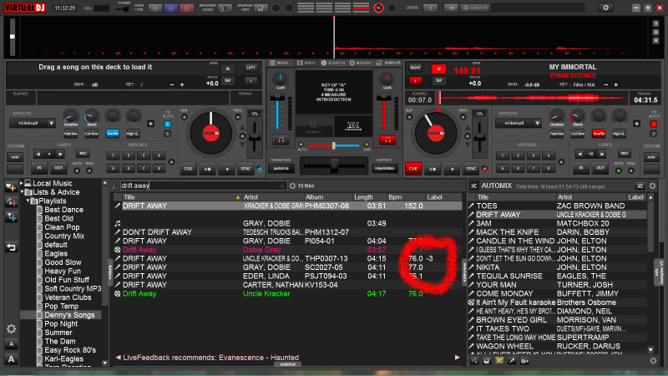Click the sampler view headphones icon

(x=261, y=8)
